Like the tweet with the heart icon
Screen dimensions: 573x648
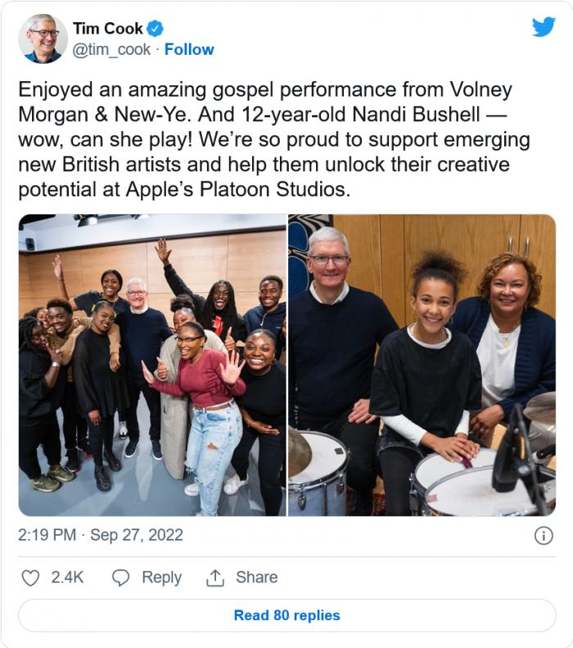(30, 578)
